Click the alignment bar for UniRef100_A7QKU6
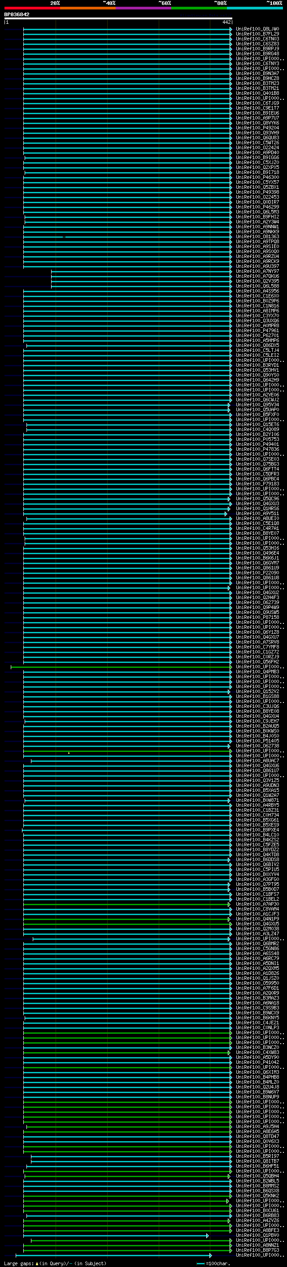The image size is (287, 1267). point(141,276)
